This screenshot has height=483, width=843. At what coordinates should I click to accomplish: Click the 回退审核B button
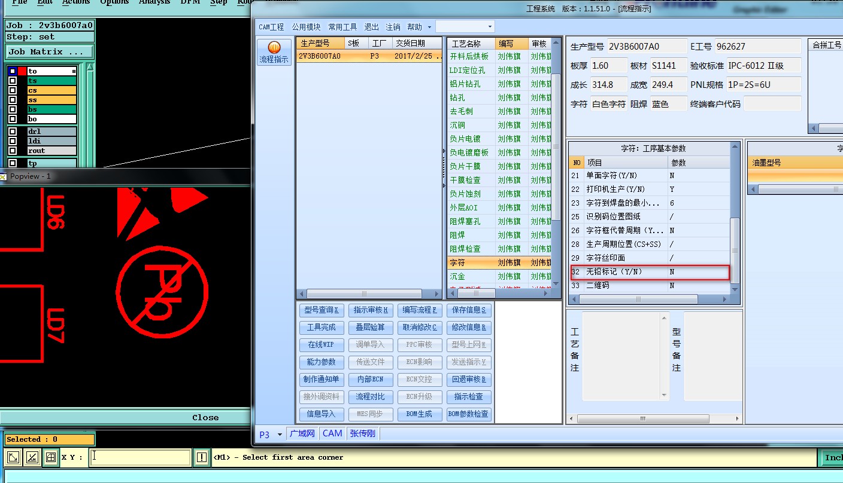coord(469,380)
